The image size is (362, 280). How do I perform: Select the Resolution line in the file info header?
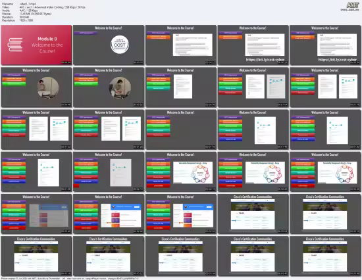(x=18, y=20)
